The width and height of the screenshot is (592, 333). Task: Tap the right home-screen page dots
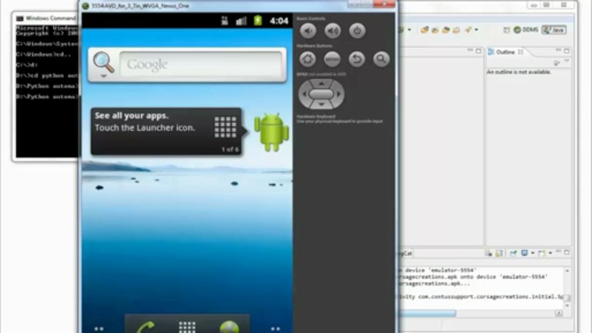[275, 329]
